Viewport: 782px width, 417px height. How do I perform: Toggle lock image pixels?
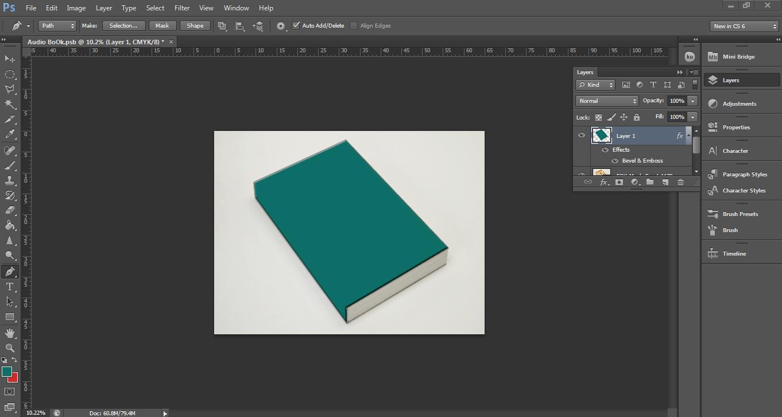611,117
